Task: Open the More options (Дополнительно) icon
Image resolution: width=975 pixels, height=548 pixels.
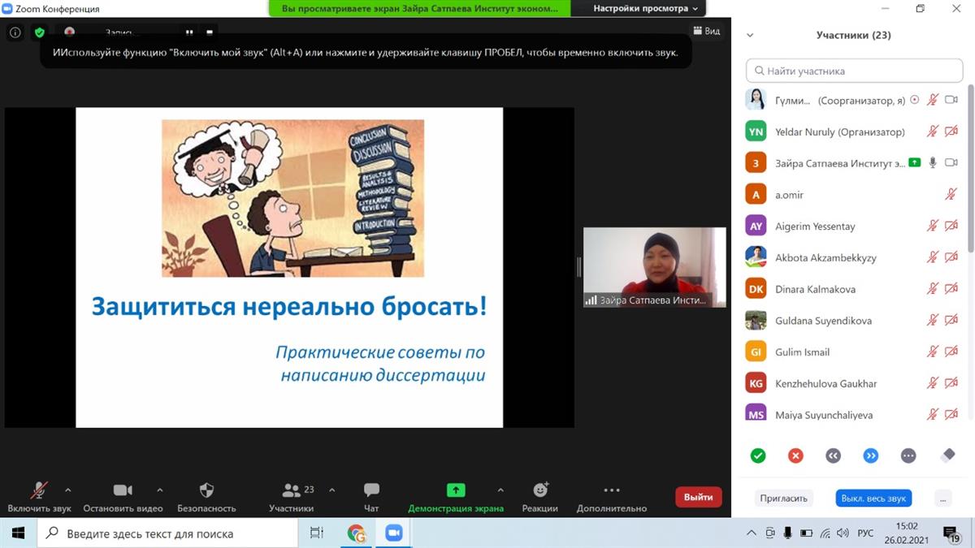Action: pyautogui.click(x=612, y=490)
